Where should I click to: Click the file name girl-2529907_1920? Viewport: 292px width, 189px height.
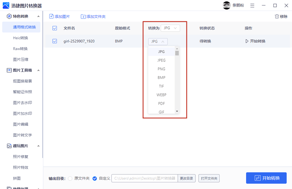point(79,41)
